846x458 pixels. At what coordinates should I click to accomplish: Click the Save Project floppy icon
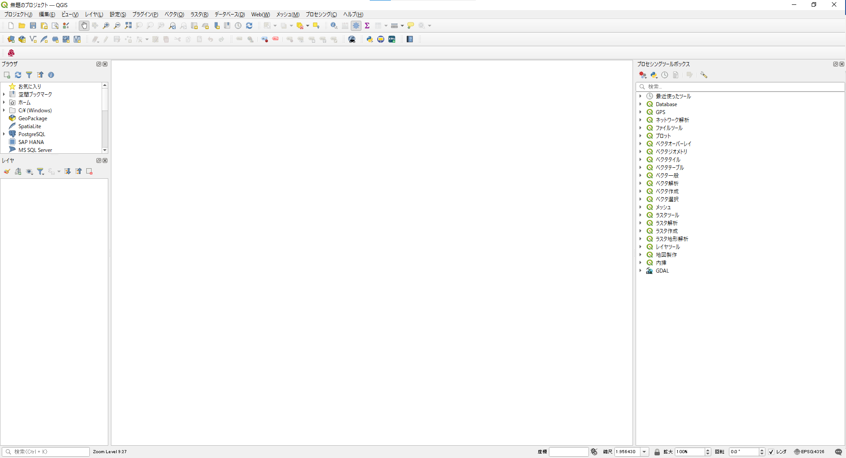(33, 26)
